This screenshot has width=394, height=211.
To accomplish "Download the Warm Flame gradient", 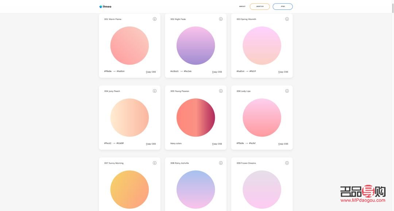I will 155,19.
